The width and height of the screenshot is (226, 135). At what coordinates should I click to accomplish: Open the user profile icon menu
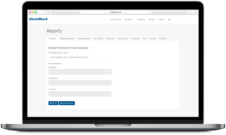coord(169,19)
